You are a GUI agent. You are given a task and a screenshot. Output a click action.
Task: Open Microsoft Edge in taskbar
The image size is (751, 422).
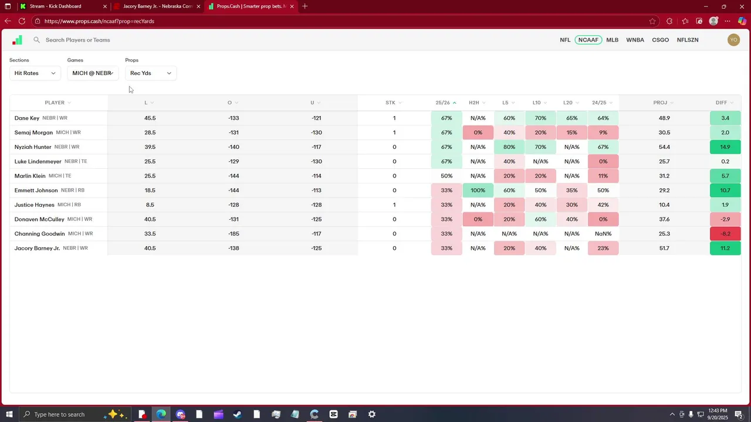click(161, 414)
